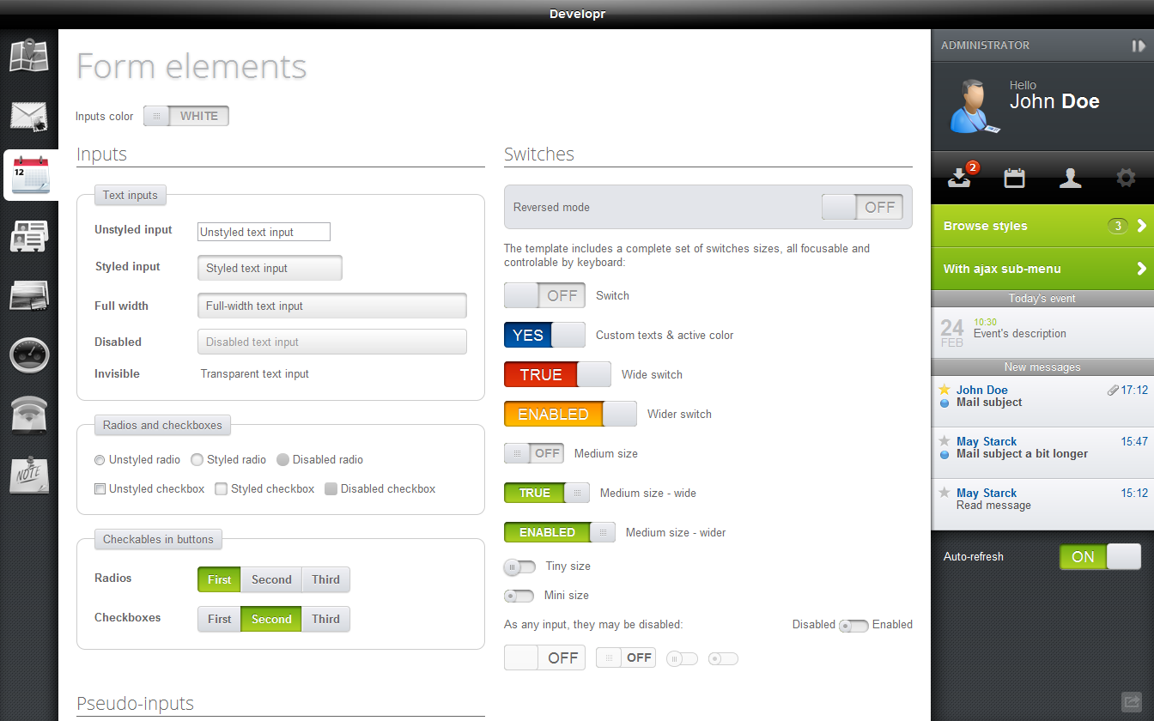This screenshot has height=721, width=1154.
Task: Open the settings gear icon
Action: point(1125,178)
